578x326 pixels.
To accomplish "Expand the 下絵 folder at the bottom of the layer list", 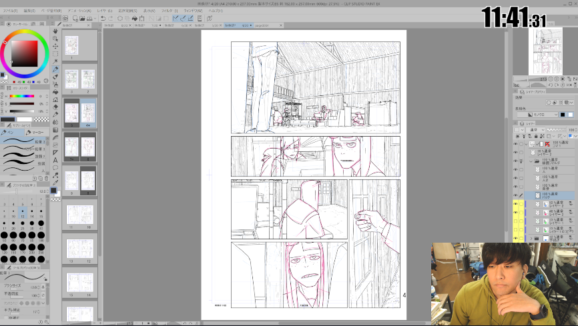I will click(531, 238).
